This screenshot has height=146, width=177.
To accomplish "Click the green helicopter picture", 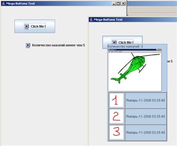I will tap(135, 70).
